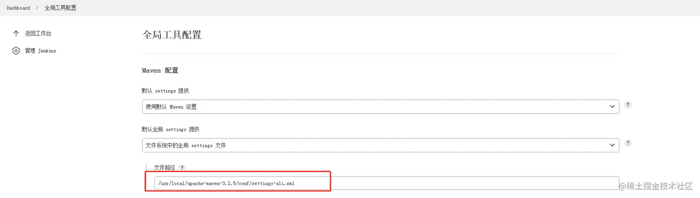Click the question mark next to 文件路径
700x198 pixels.
(182, 167)
